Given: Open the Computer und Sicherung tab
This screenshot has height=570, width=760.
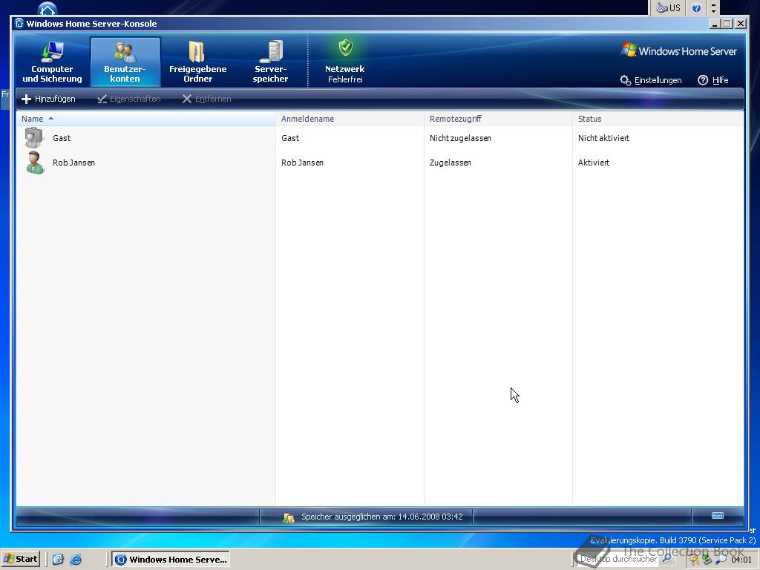Looking at the screenshot, I should pos(53,62).
